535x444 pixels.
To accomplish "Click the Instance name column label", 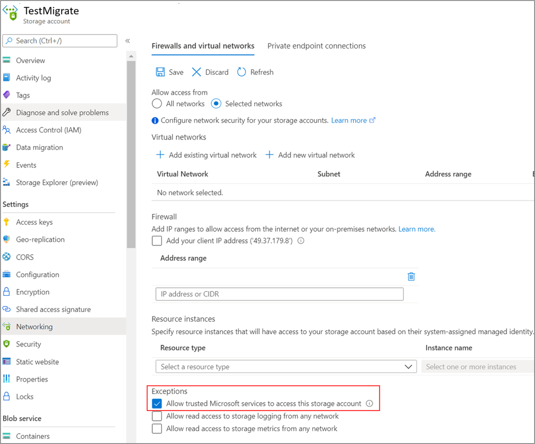I will (x=449, y=348).
